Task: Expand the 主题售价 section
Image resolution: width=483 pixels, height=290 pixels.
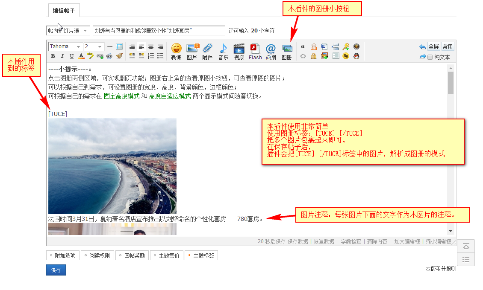Action: (x=167, y=255)
